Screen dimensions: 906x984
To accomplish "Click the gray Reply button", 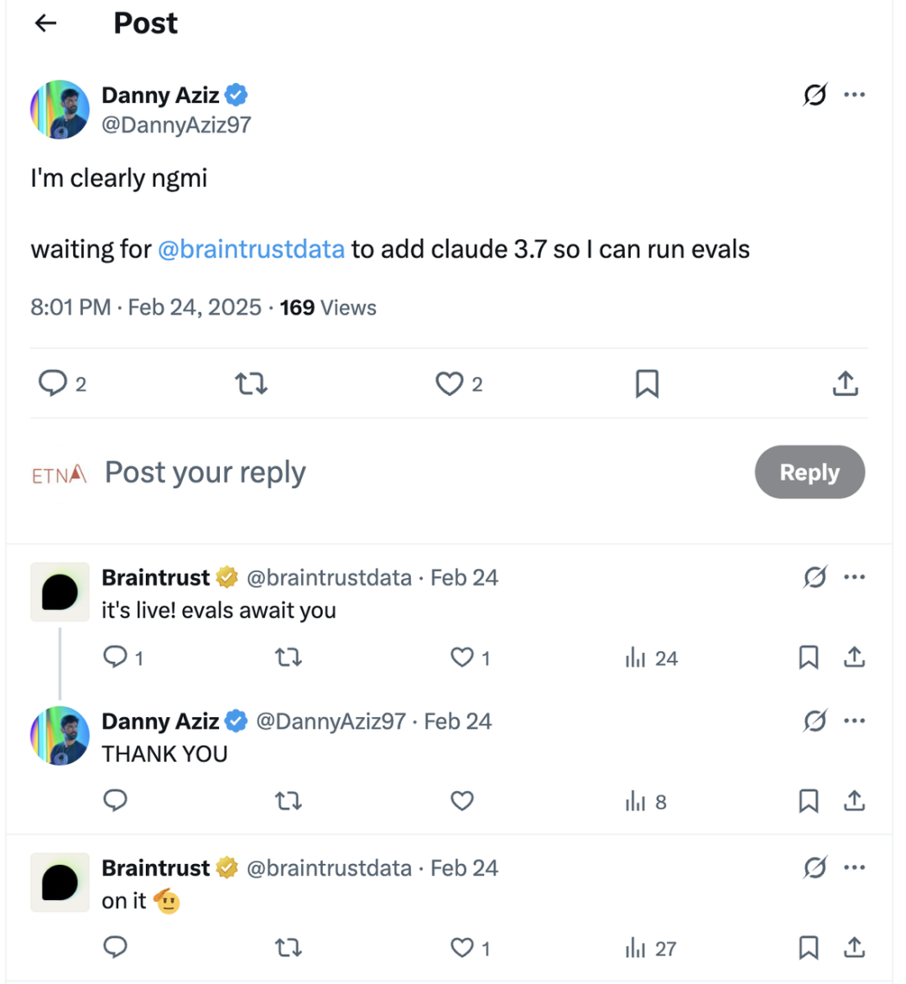I will pyautogui.click(x=810, y=472).
